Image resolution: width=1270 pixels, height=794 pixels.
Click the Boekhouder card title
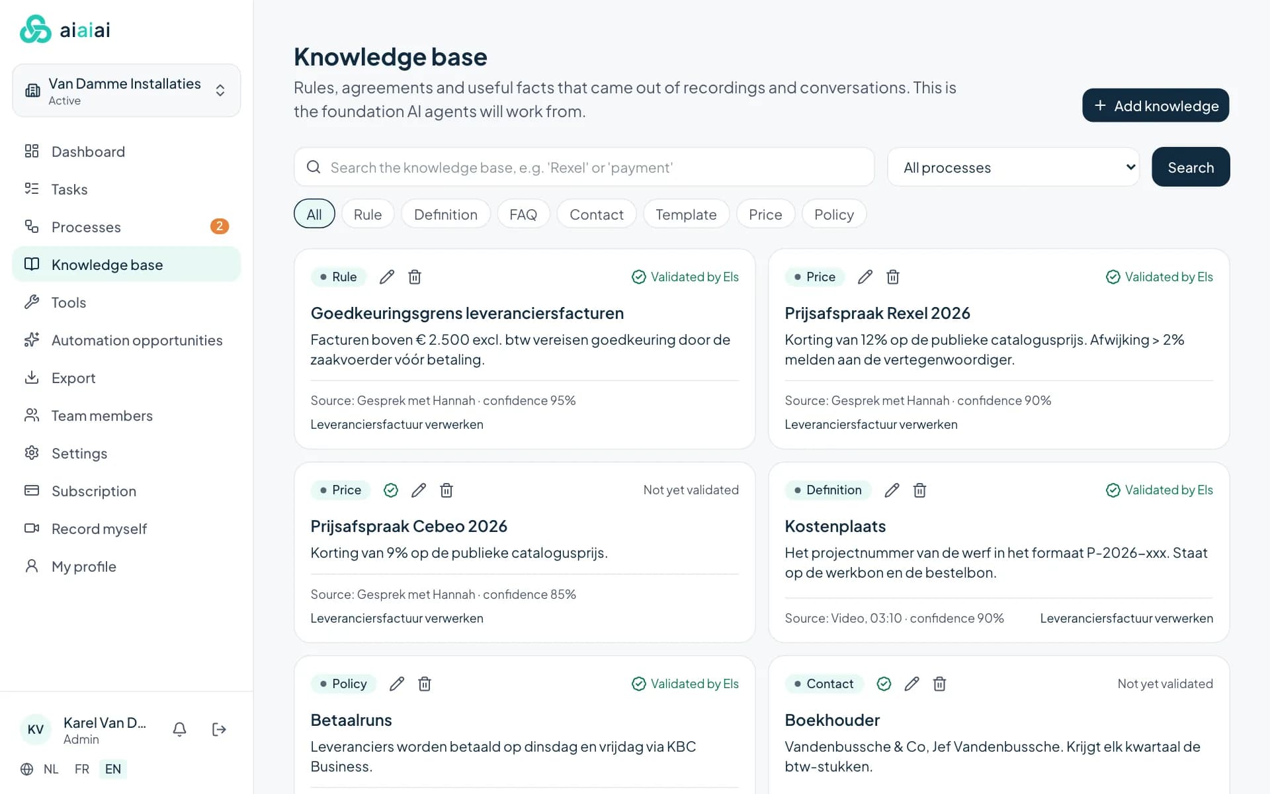tap(832, 720)
